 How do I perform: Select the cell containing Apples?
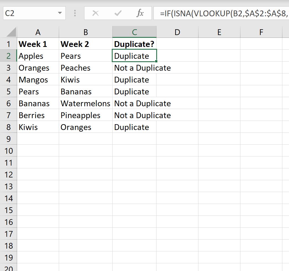point(38,56)
